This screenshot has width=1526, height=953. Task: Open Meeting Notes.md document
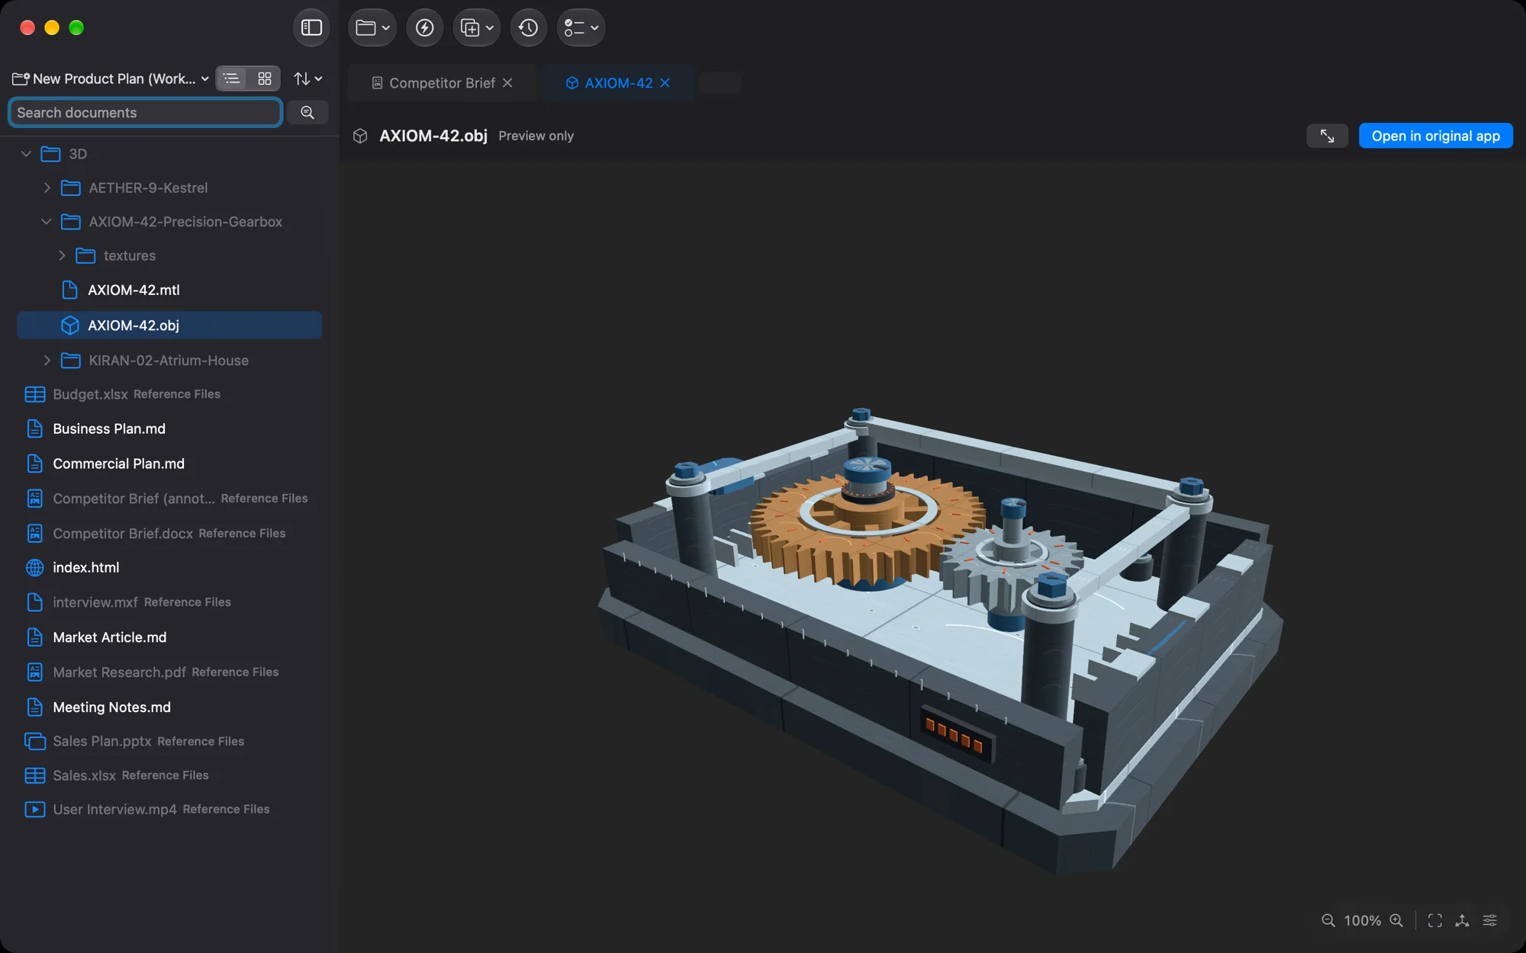click(169, 708)
